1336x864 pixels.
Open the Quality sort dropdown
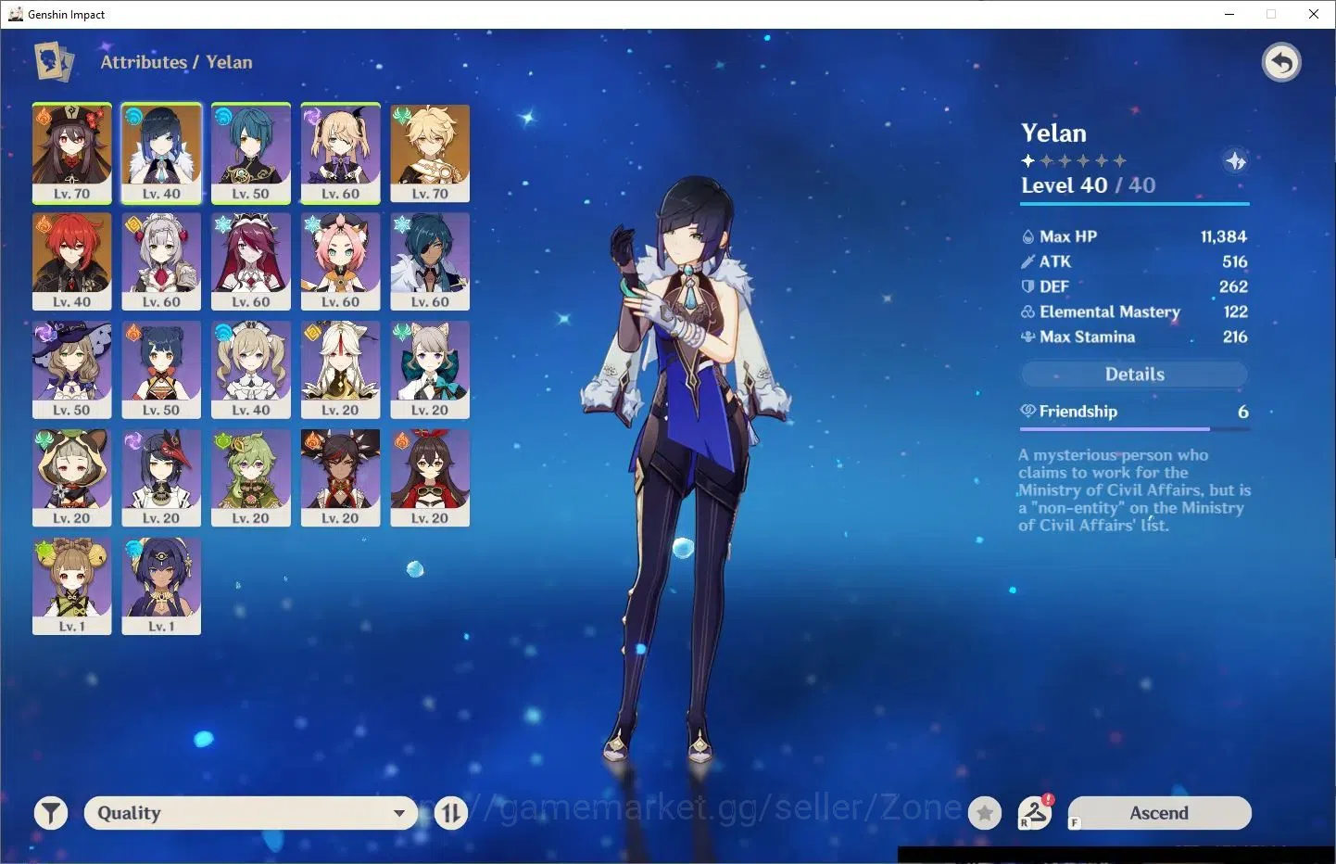[x=250, y=813]
